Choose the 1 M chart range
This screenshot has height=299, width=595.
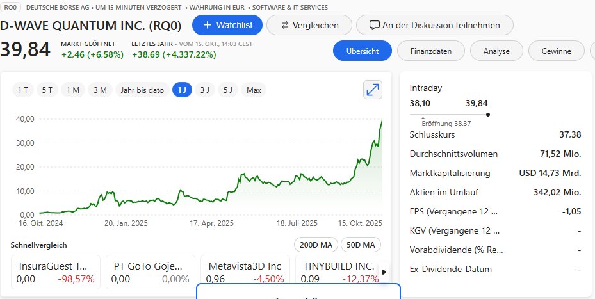pyautogui.click(x=73, y=90)
